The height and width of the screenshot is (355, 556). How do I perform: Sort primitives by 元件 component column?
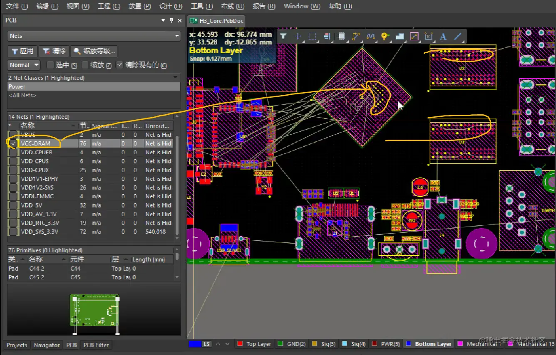click(89, 259)
